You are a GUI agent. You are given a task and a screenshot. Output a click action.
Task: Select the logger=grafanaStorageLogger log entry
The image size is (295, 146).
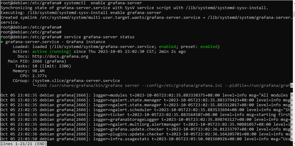[x=147, y=120]
